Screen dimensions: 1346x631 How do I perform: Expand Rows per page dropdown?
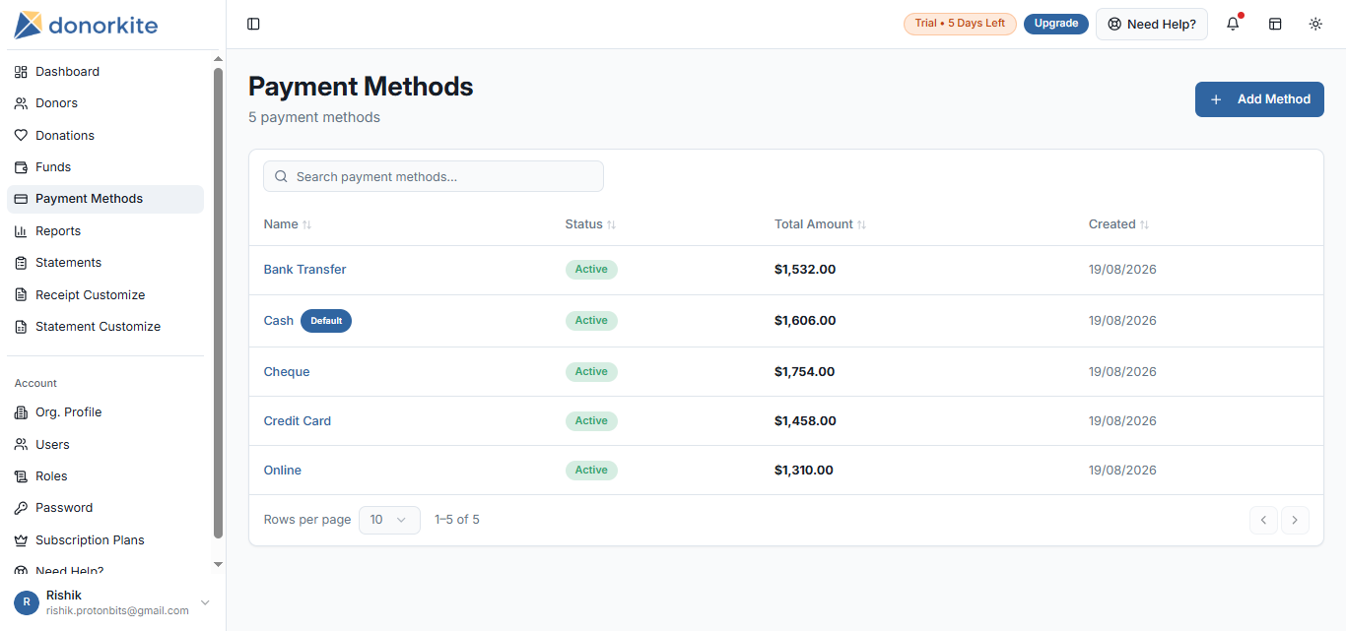[x=389, y=520]
